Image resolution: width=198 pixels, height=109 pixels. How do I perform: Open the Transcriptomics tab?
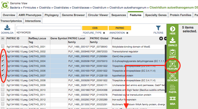coord(11,21)
